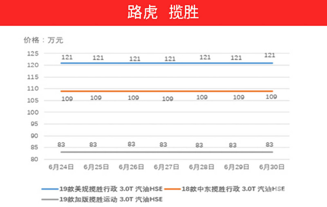Select the 19款加版揽胜运动 3.0T 汽油HSE legend text

[x=111, y=199]
